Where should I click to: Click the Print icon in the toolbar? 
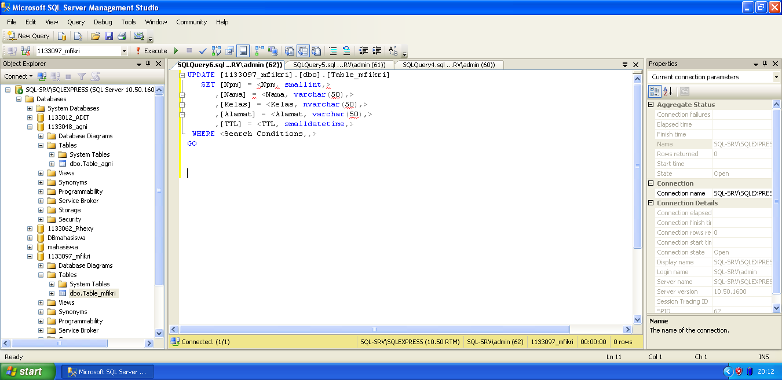tap(122, 36)
